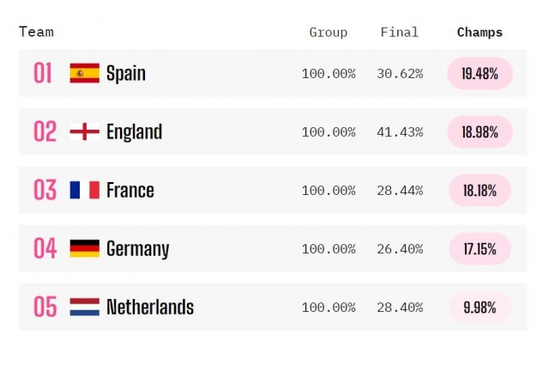The height and width of the screenshot is (366, 549).
Task: Select the Champs column header
Action: click(480, 33)
